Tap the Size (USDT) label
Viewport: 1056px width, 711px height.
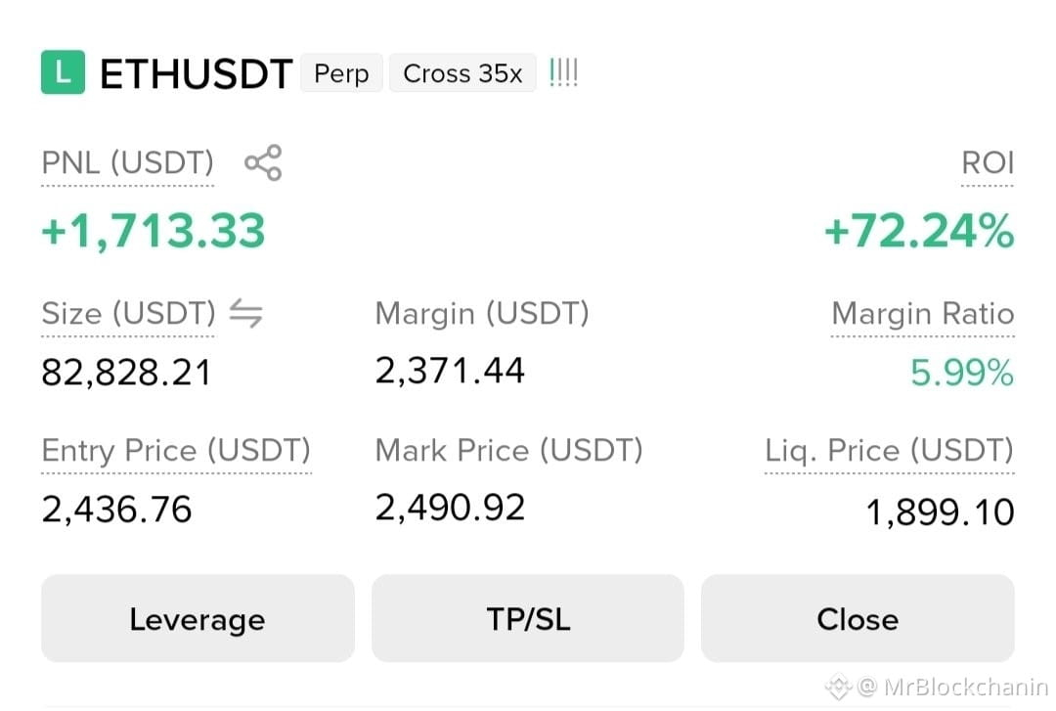[x=128, y=313]
